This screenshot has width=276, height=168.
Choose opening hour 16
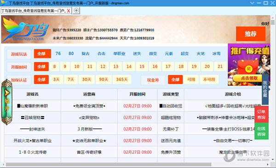tap(155, 66)
